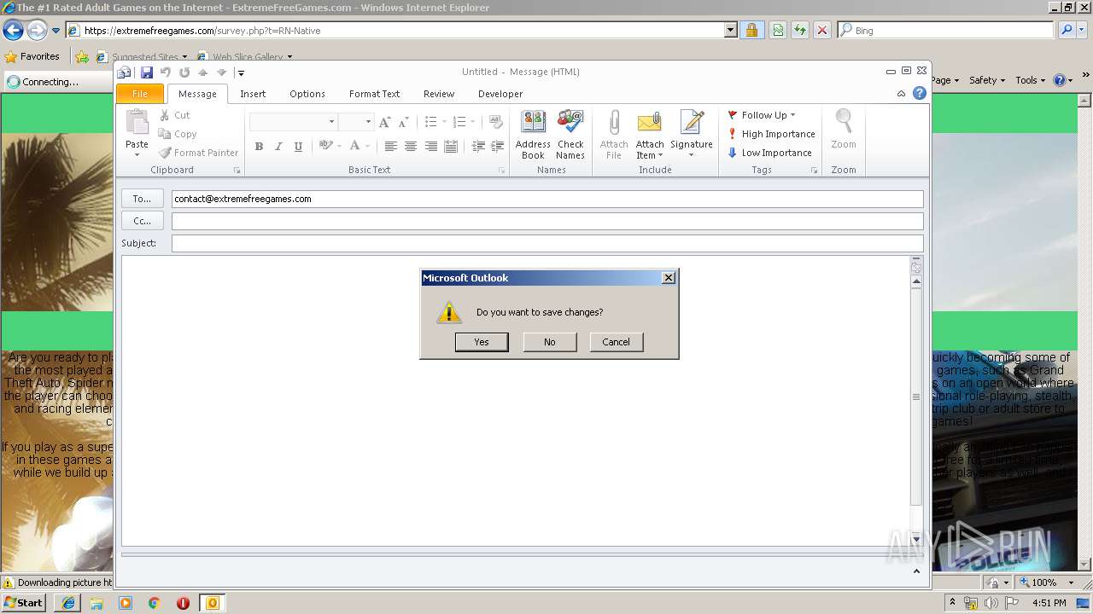Click the Bullets list icon
This screenshot has height=614, width=1093.
pos(431,122)
